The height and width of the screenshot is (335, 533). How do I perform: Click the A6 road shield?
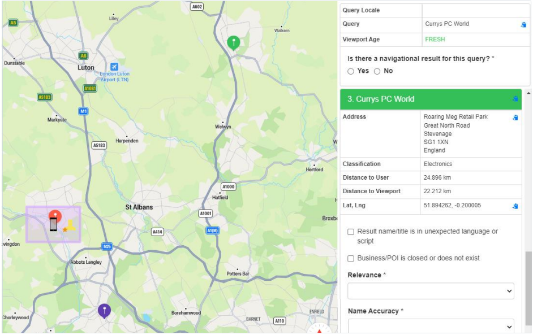(x=83, y=55)
